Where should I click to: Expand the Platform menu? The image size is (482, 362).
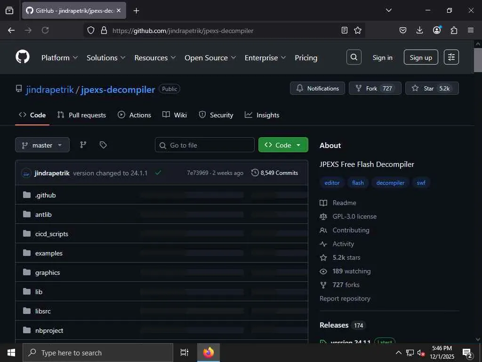(x=60, y=58)
